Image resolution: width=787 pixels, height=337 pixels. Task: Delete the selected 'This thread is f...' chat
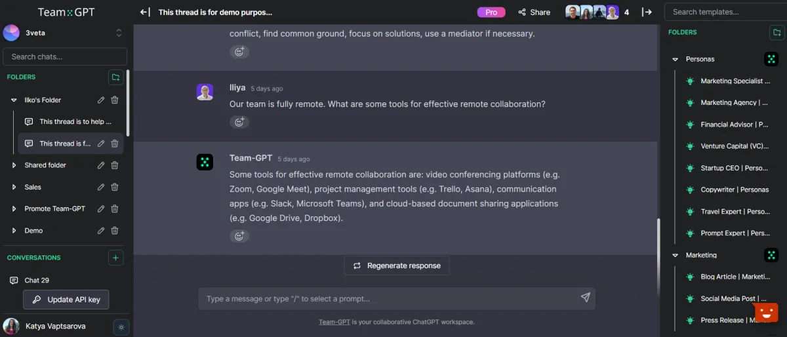click(115, 144)
